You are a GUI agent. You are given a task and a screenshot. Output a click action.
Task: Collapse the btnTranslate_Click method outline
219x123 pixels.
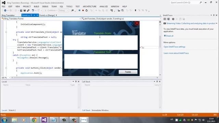pos(6,32)
